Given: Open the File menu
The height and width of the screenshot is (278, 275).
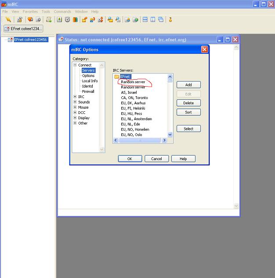Looking at the screenshot, I should click(5, 11).
